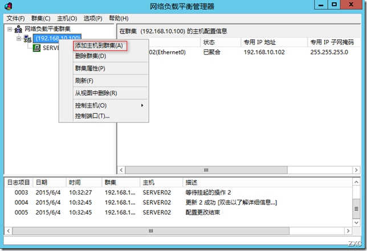Click the 配置更改结束 log description
Image resolution: width=367 pixels, height=251 pixels.
coord(203,212)
